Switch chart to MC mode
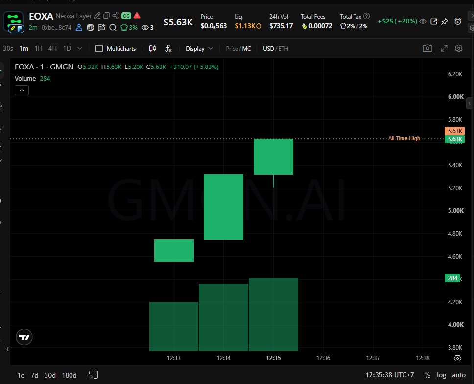 point(246,49)
